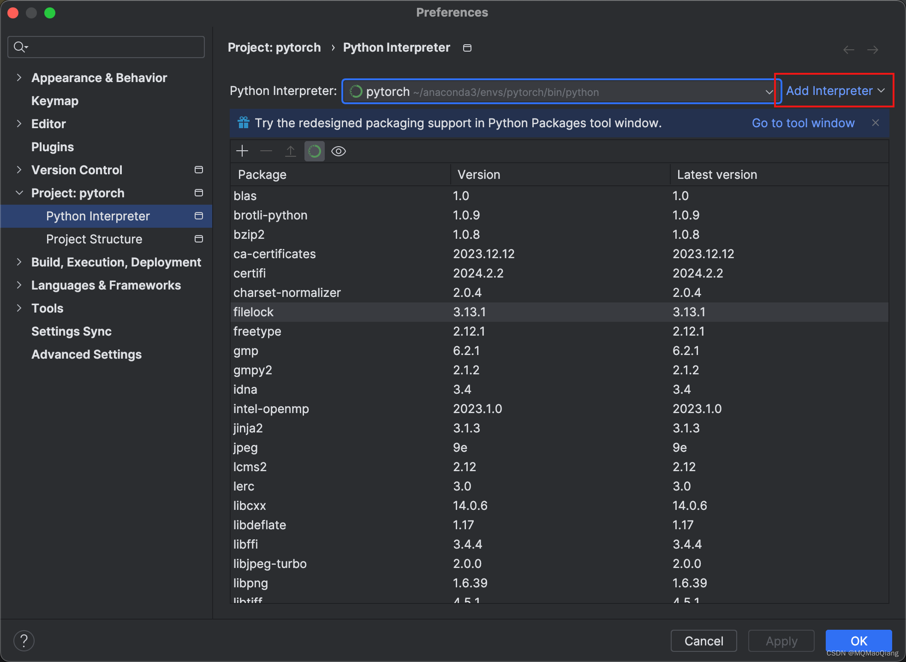Select the gmpy2 package row
This screenshot has height=662, width=906.
click(x=560, y=370)
